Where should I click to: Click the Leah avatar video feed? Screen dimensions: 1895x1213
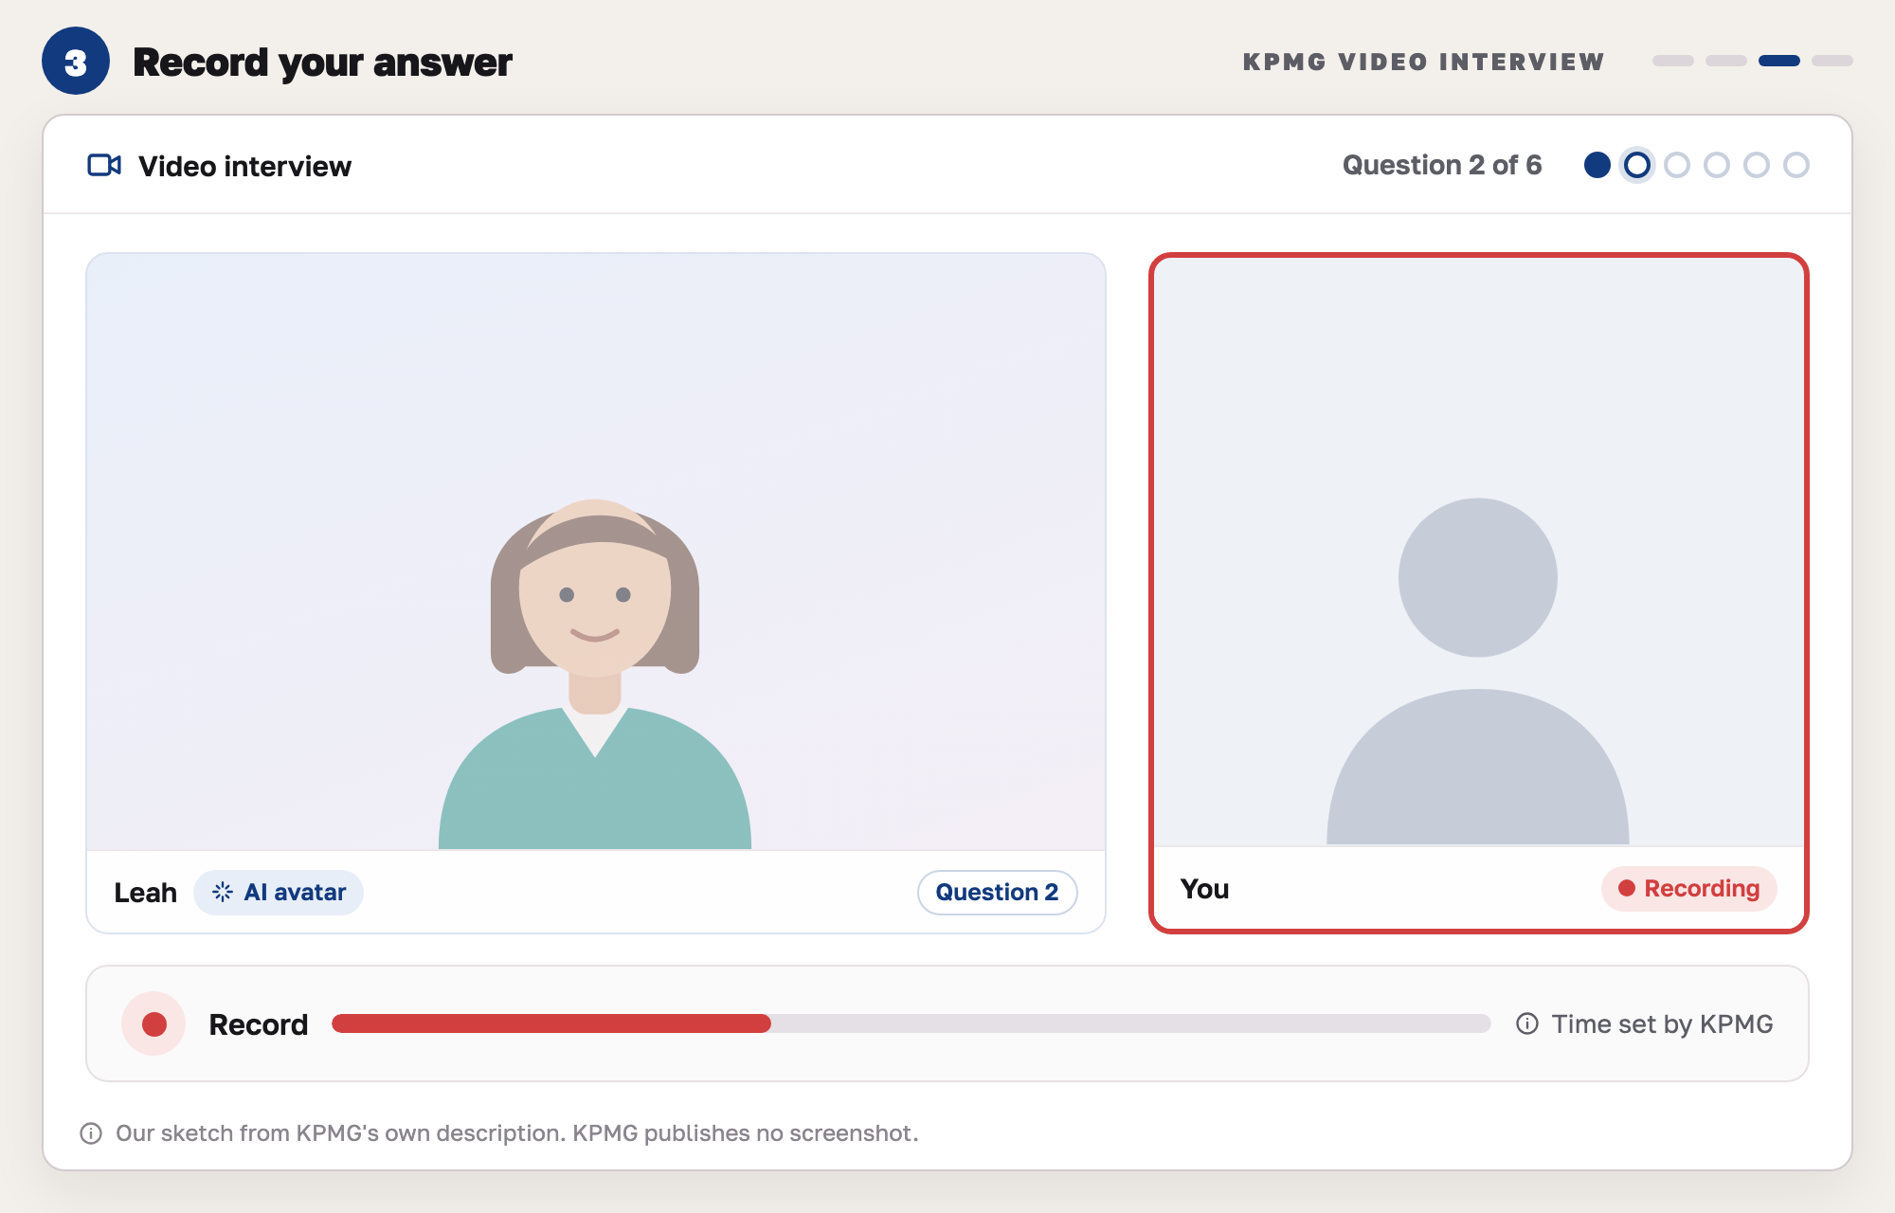click(596, 552)
